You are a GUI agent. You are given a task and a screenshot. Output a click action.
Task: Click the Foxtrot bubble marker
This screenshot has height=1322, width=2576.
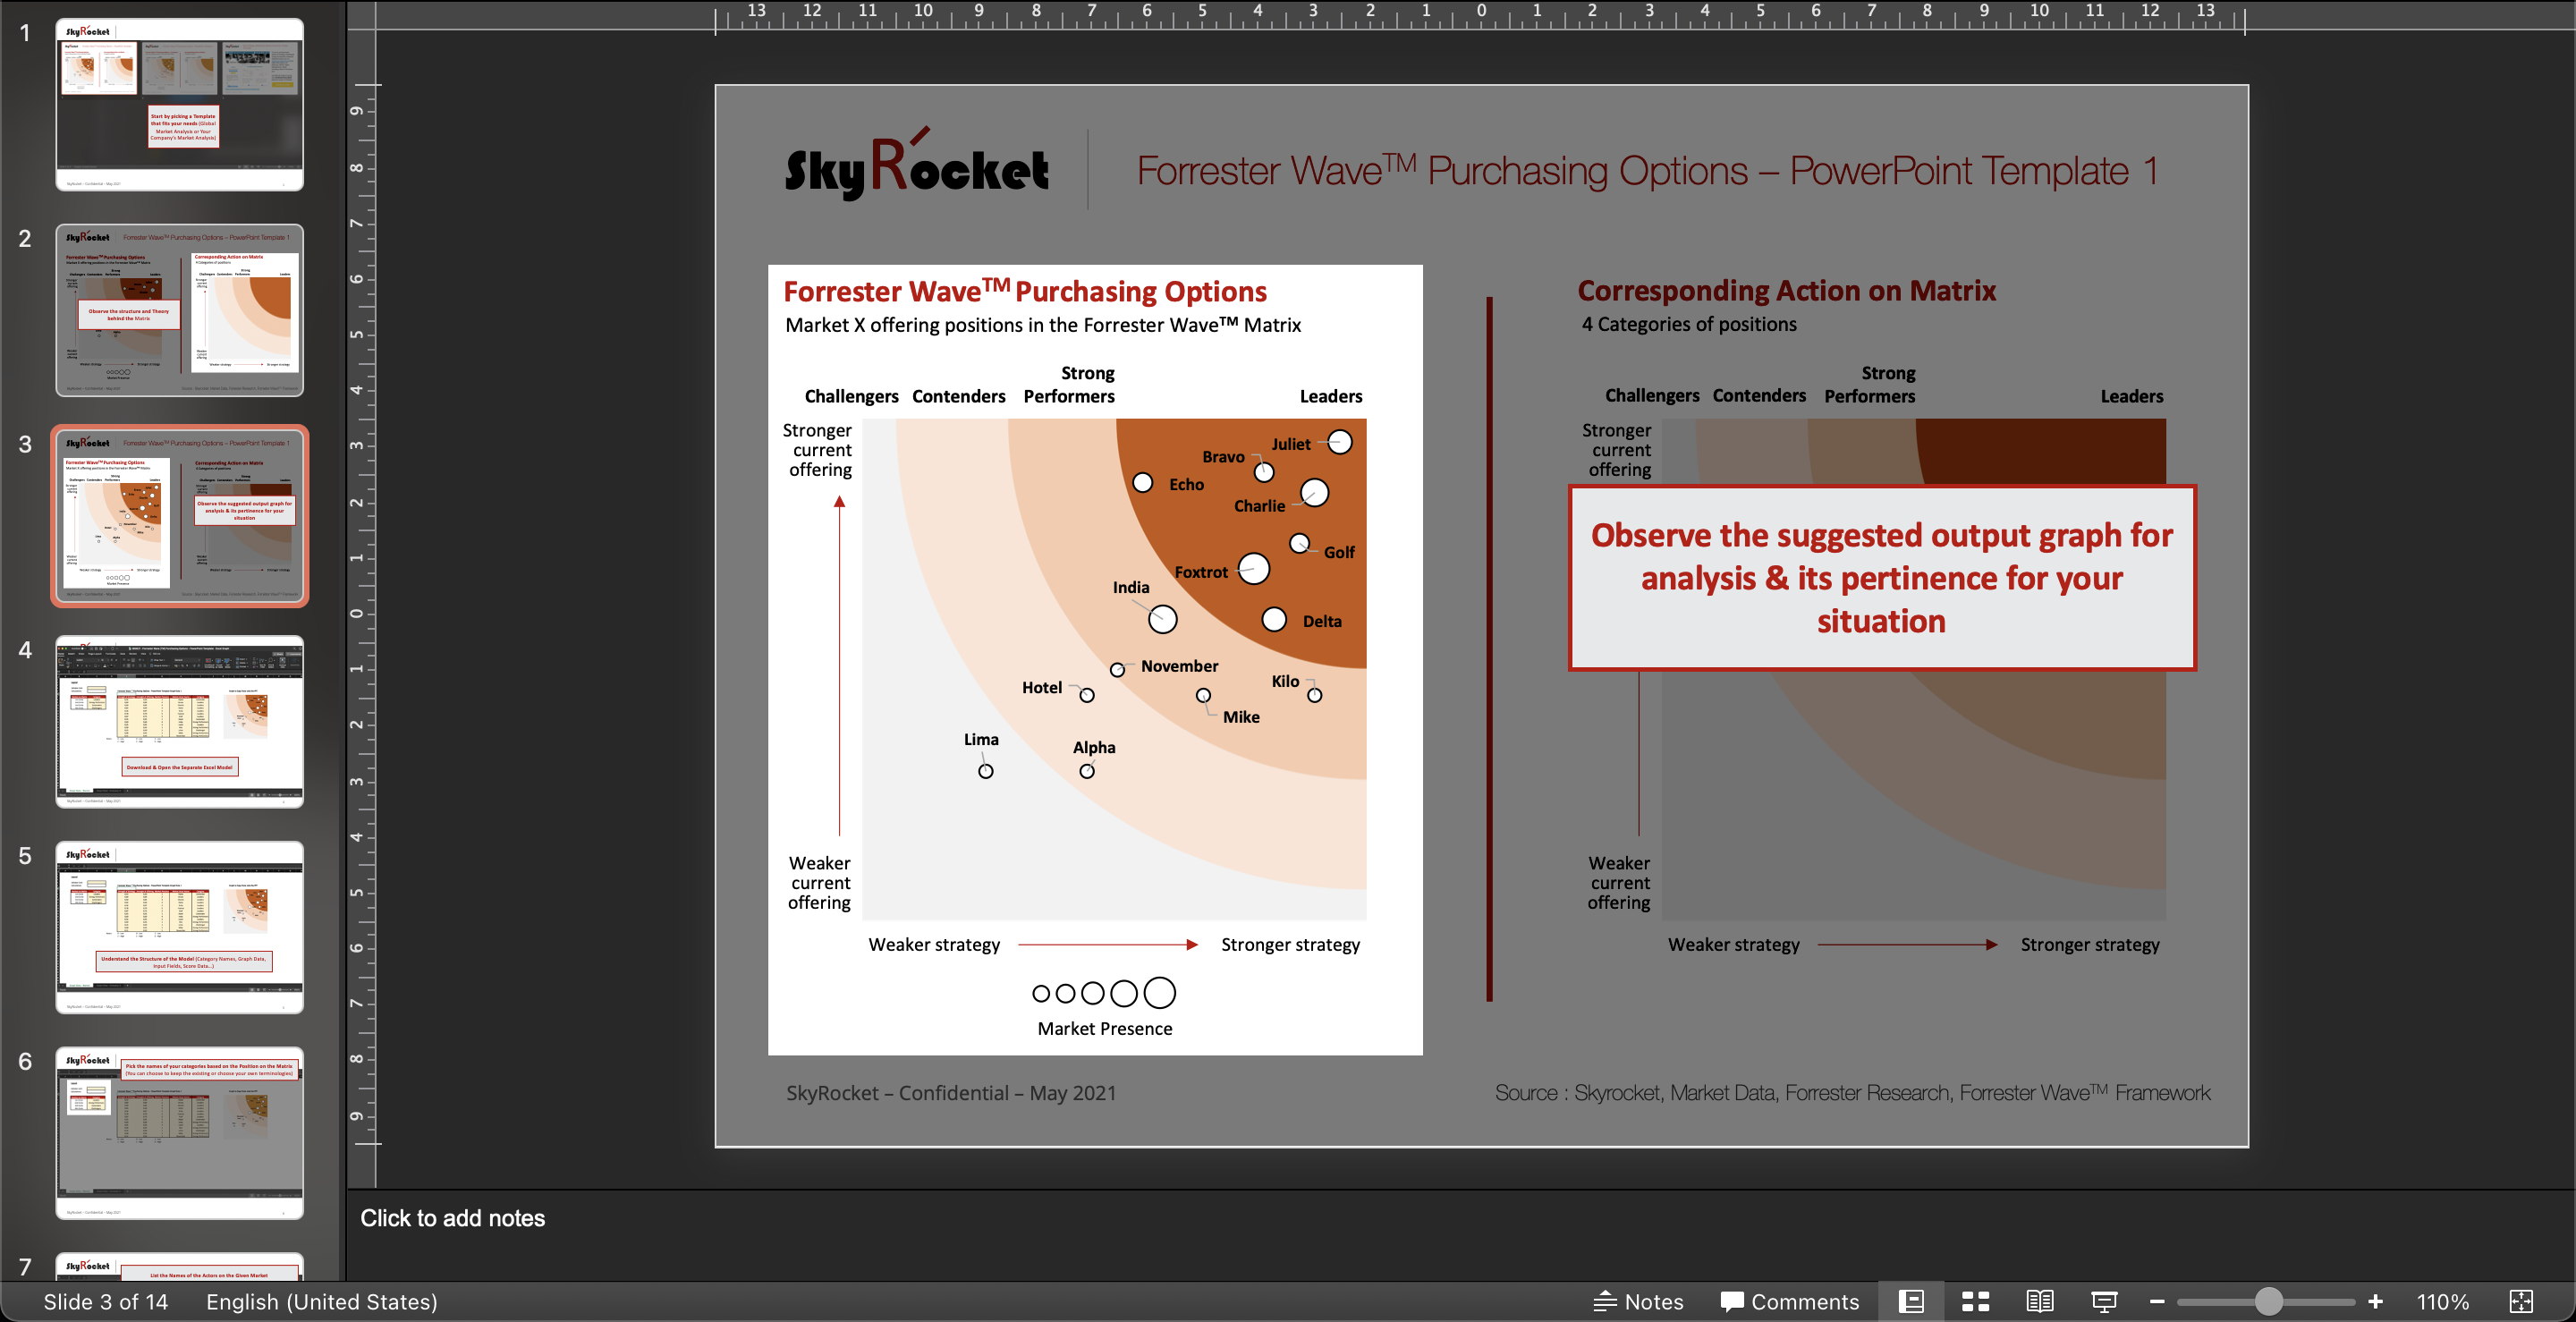[x=1254, y=569]
